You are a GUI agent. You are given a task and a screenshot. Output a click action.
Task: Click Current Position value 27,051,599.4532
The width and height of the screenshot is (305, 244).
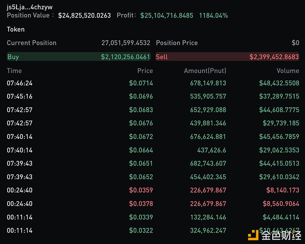(126, 43)
